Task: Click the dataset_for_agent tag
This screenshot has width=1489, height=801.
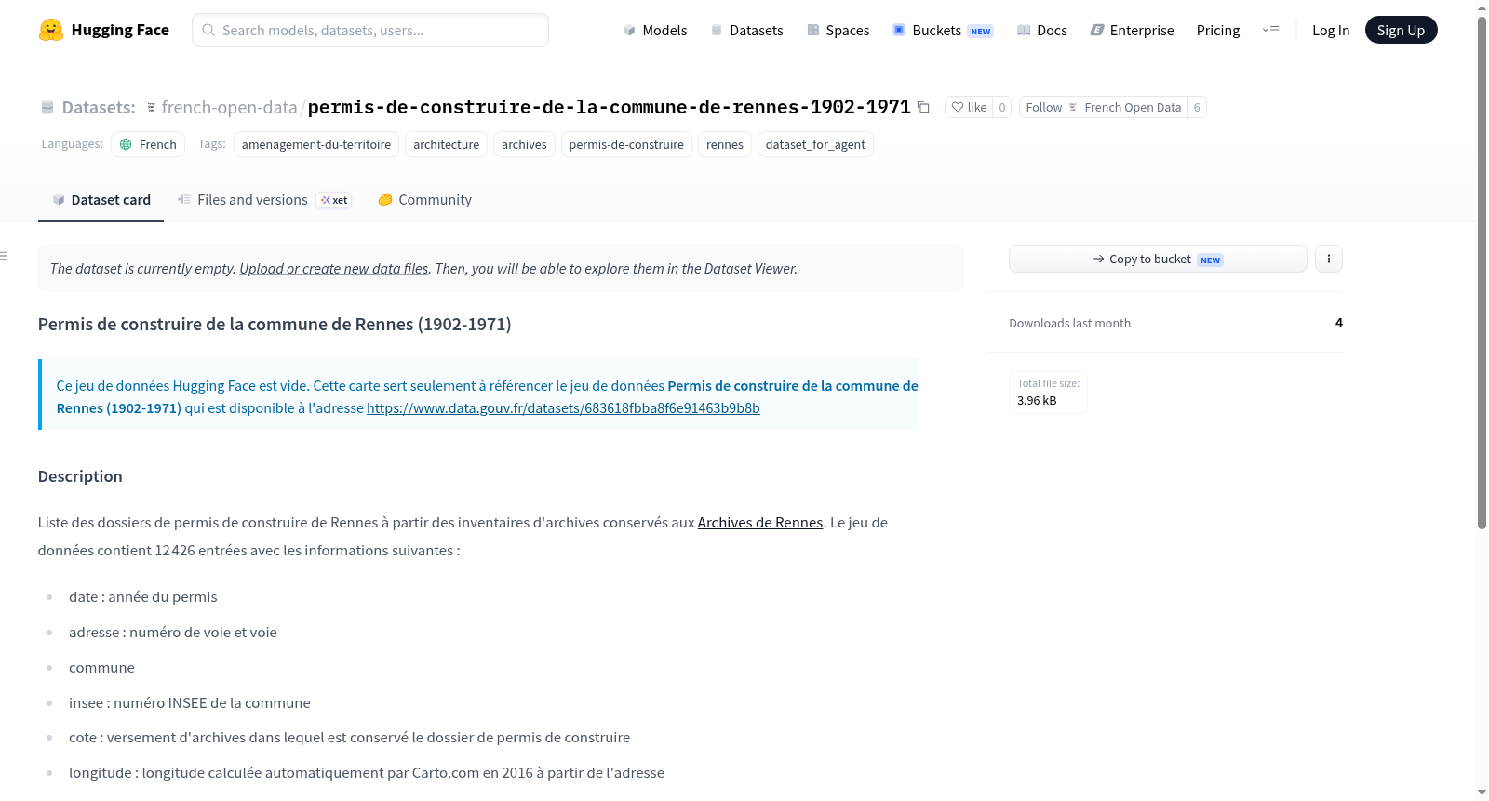Action: [815, 144]
